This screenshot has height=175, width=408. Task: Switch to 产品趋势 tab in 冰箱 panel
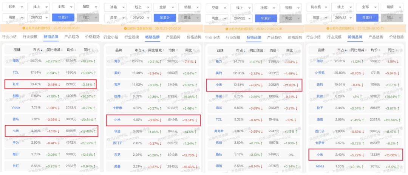(x=173, y=37)
